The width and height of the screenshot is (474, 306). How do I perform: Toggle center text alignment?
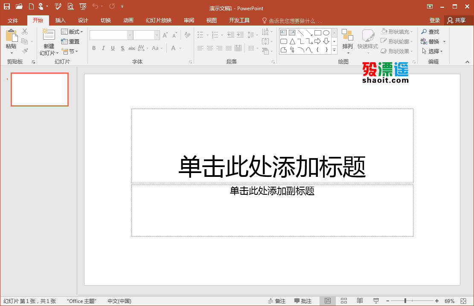210,48
